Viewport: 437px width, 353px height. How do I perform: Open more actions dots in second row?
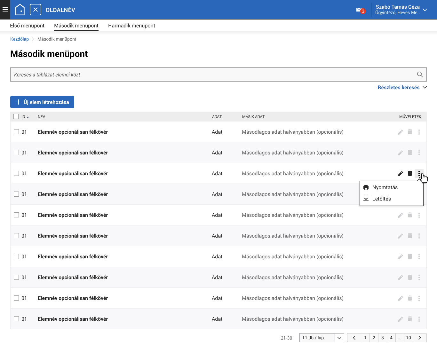[419, 153]
